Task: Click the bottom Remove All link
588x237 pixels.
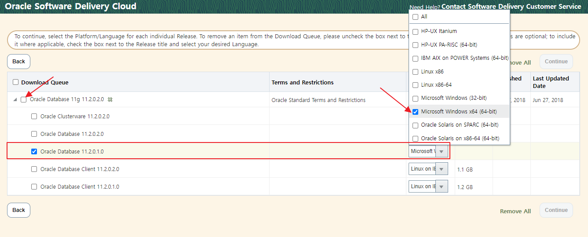Action: pyautogui.click(x=515, y=211)
